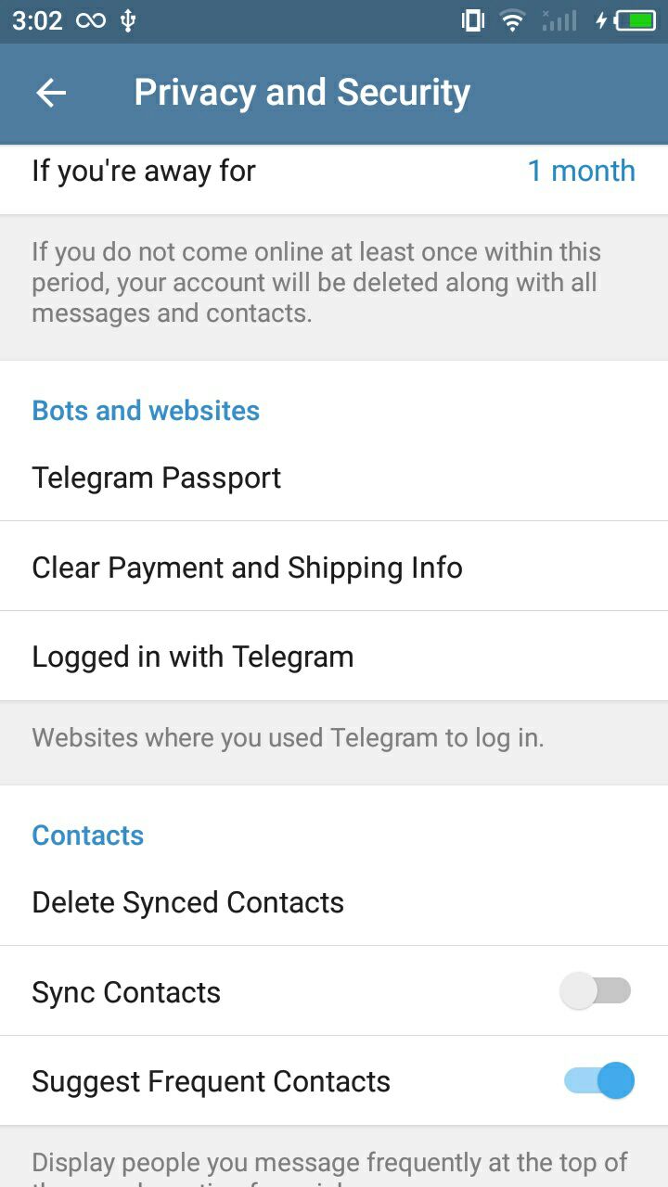Change the 1 month away period
The width and height of the screenshot is (668, 1187).
[x=581, y=171]
